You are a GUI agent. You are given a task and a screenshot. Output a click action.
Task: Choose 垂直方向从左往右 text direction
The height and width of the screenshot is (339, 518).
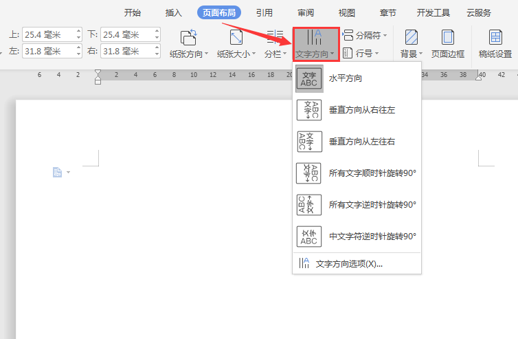pyautogui.click(x=357, y=142)
